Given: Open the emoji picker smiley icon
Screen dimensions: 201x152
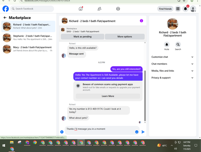Looking at the screenshot, I should tap(137, 132).
